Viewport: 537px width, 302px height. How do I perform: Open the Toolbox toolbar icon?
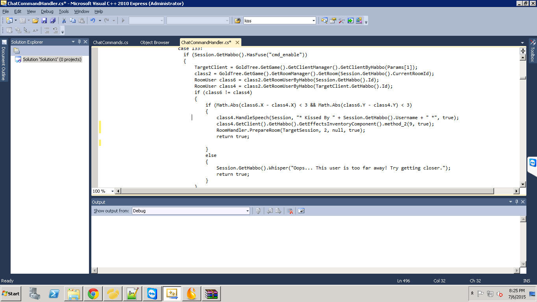click(x=341, y=20)
